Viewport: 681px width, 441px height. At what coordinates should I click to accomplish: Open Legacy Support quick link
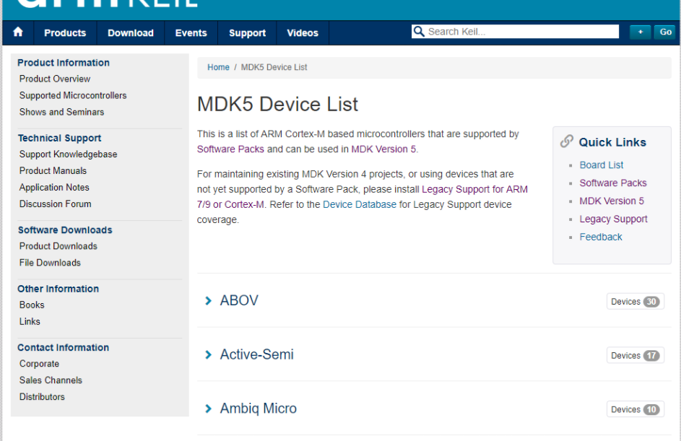click(x=613, y=219)
